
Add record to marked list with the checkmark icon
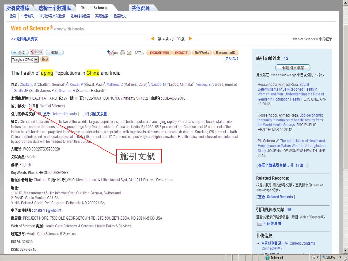point(110,52)
